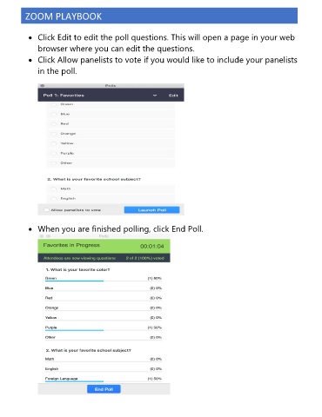Click the Green result progress bar
The height and width of the screenshot is (417, 322).
point(74,281)
